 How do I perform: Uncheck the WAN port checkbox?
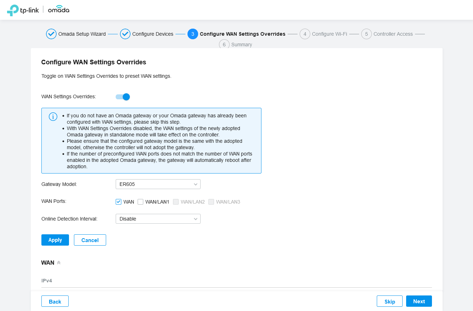click(x=119, y=202)
